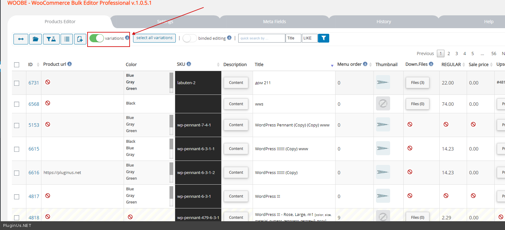Click the double-arrow full width toolbar icon
The height and width of the screenshot is (230, 505).
[21, 39]
